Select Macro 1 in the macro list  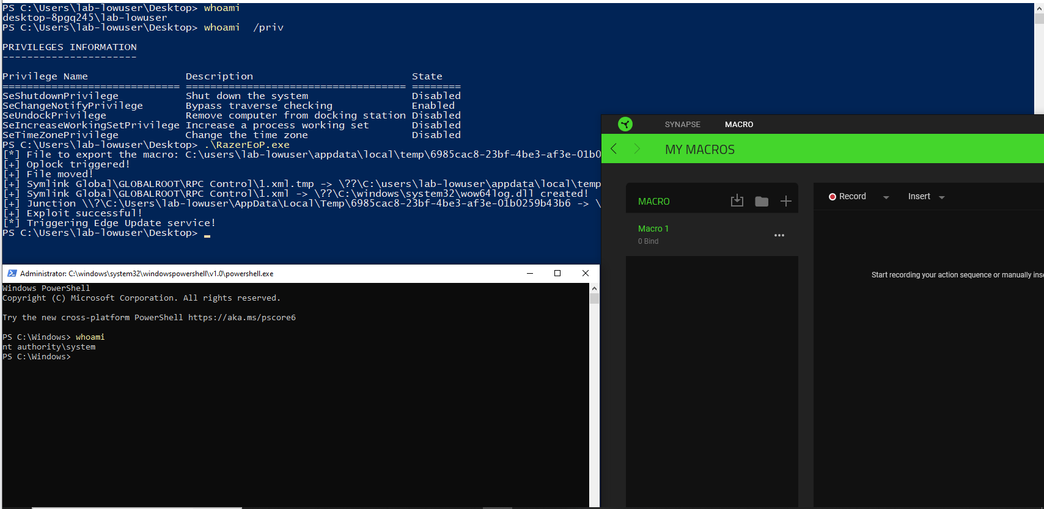712,235
